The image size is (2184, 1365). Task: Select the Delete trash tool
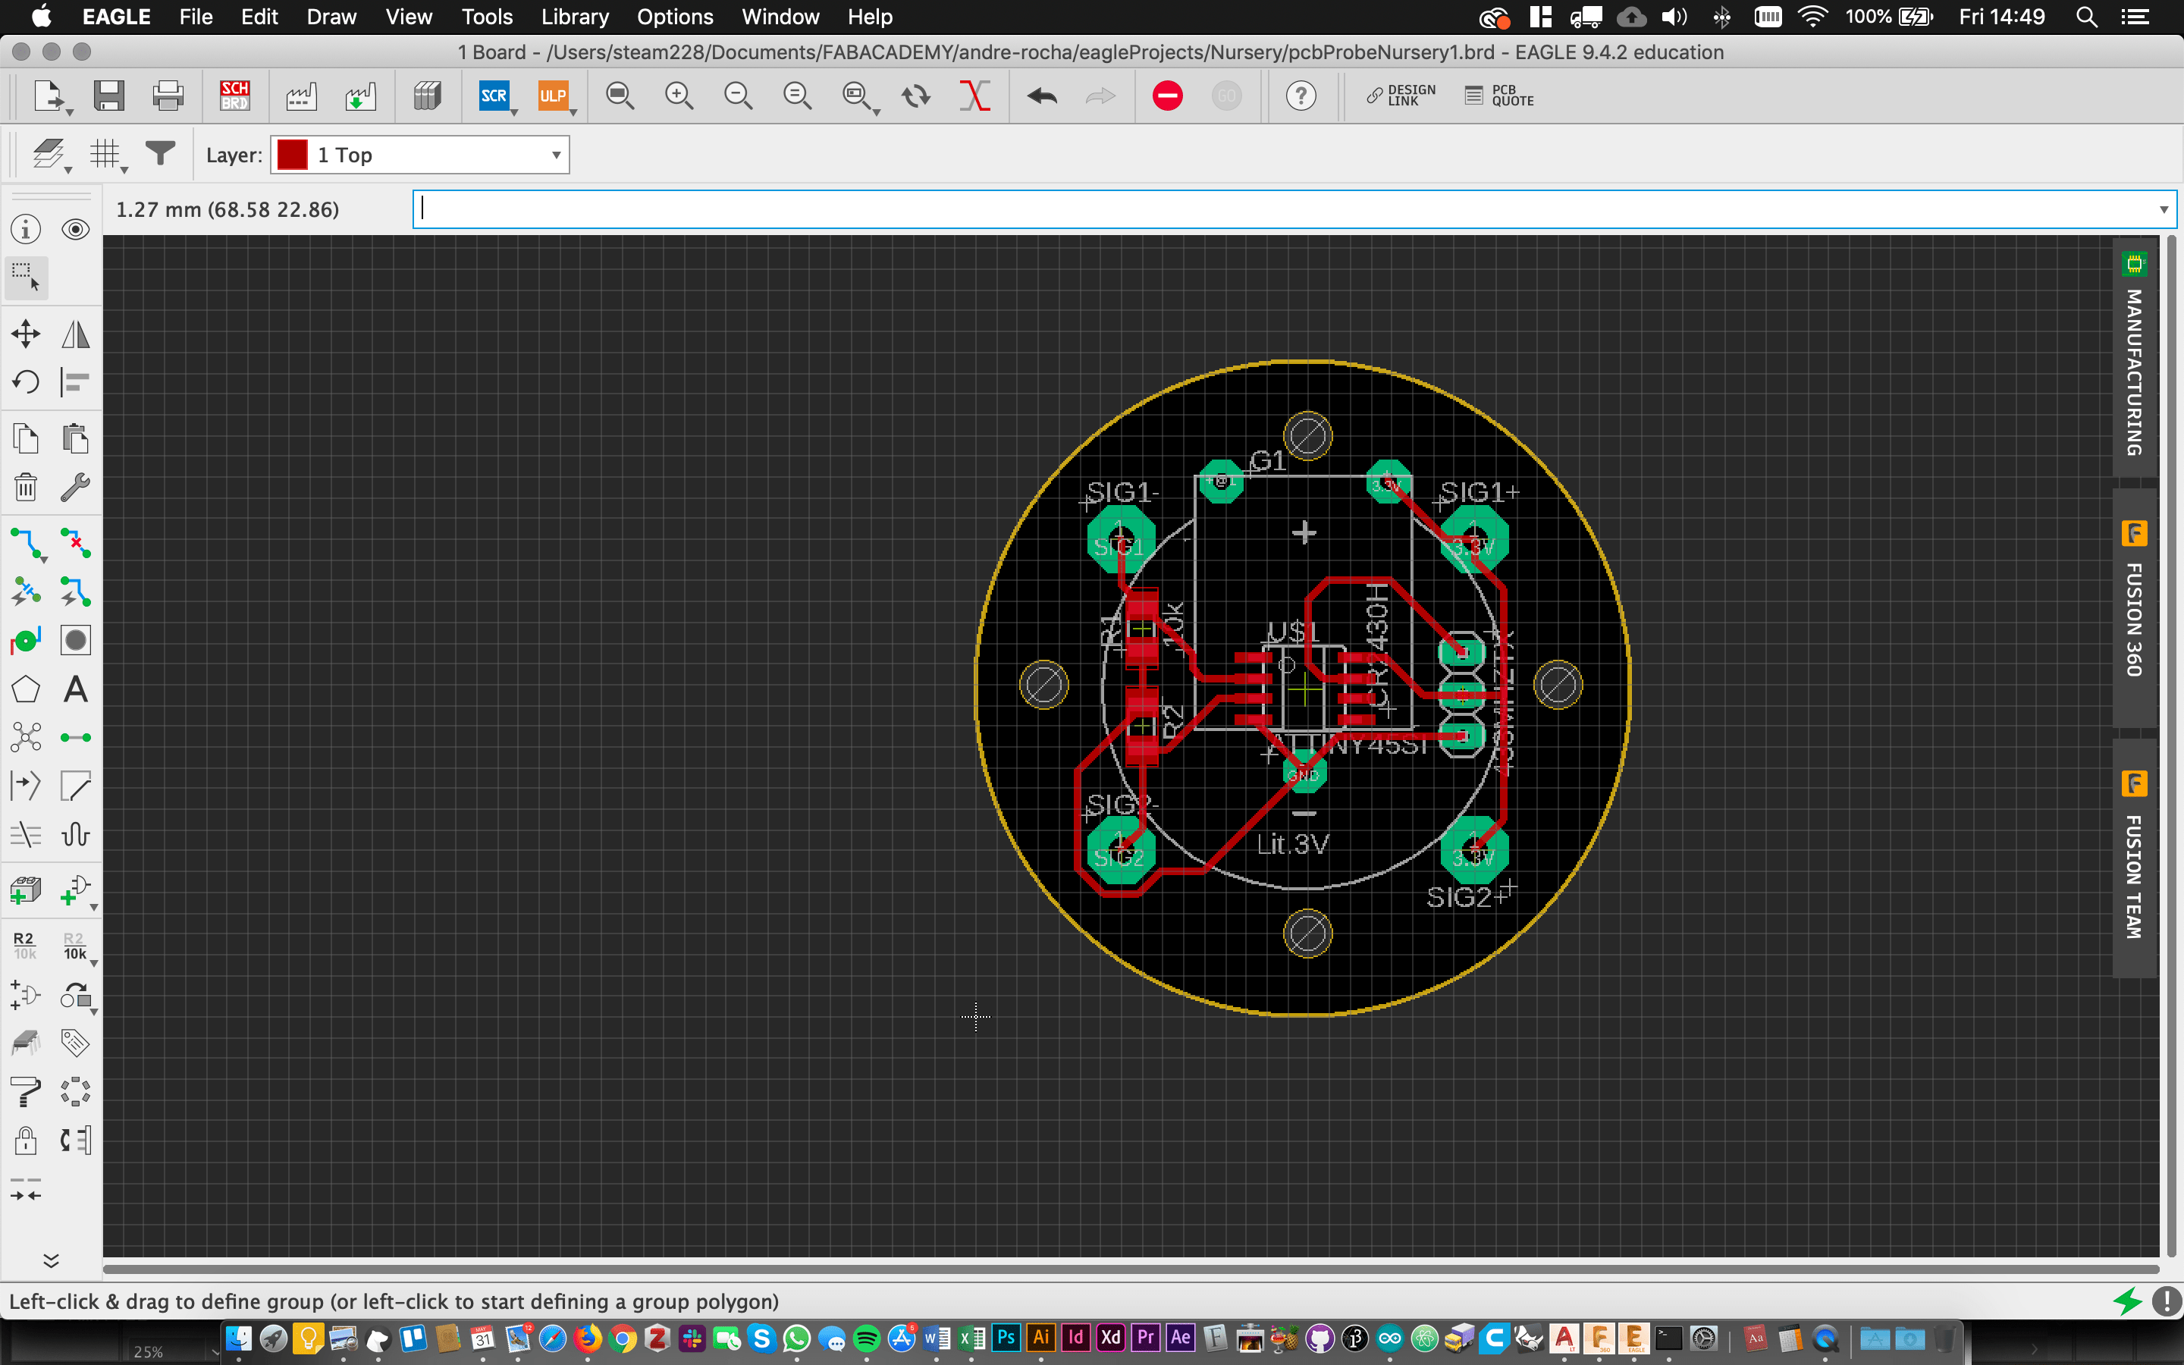(x=25, y=488)
